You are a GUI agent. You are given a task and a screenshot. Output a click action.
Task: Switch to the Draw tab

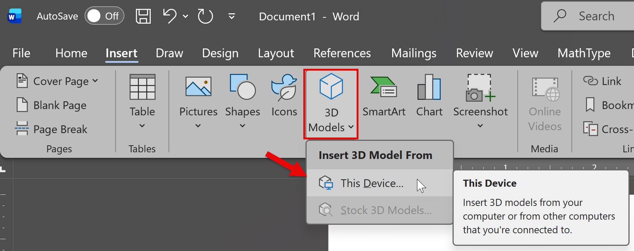tap(169, 53)
